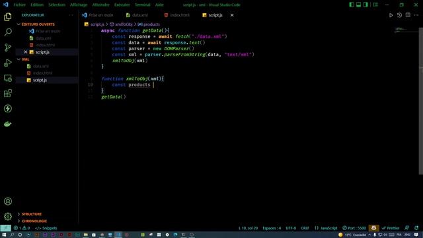423x238 pixels.
Task: Open more editor actions ellipsis
Action: click(x=416, y=15)
